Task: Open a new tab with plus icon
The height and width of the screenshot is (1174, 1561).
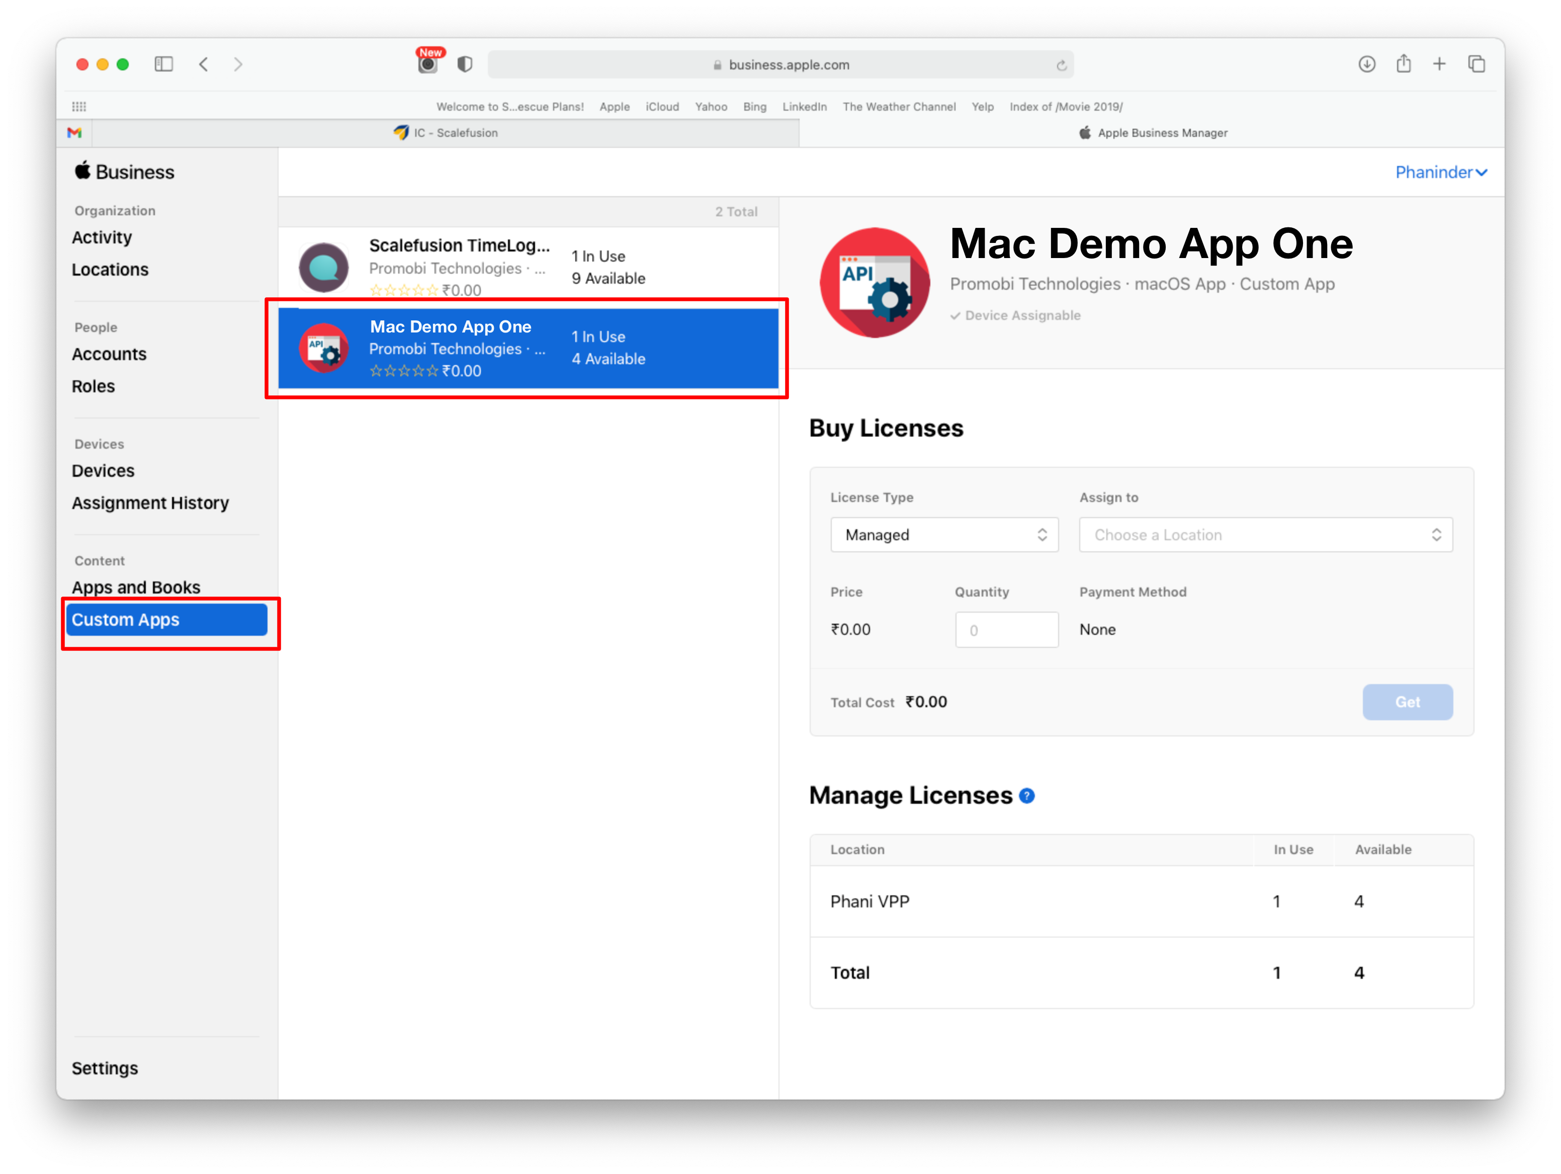Action: coord(1439,64)
